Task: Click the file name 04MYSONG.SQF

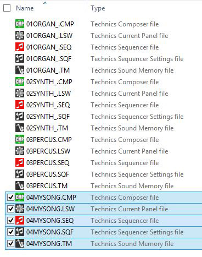Action: 50,232
